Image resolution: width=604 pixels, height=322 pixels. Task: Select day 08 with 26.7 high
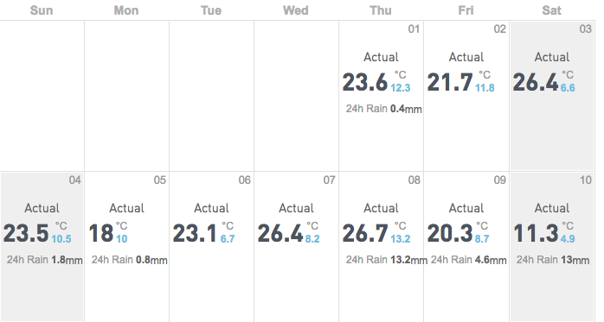(381, 247)
